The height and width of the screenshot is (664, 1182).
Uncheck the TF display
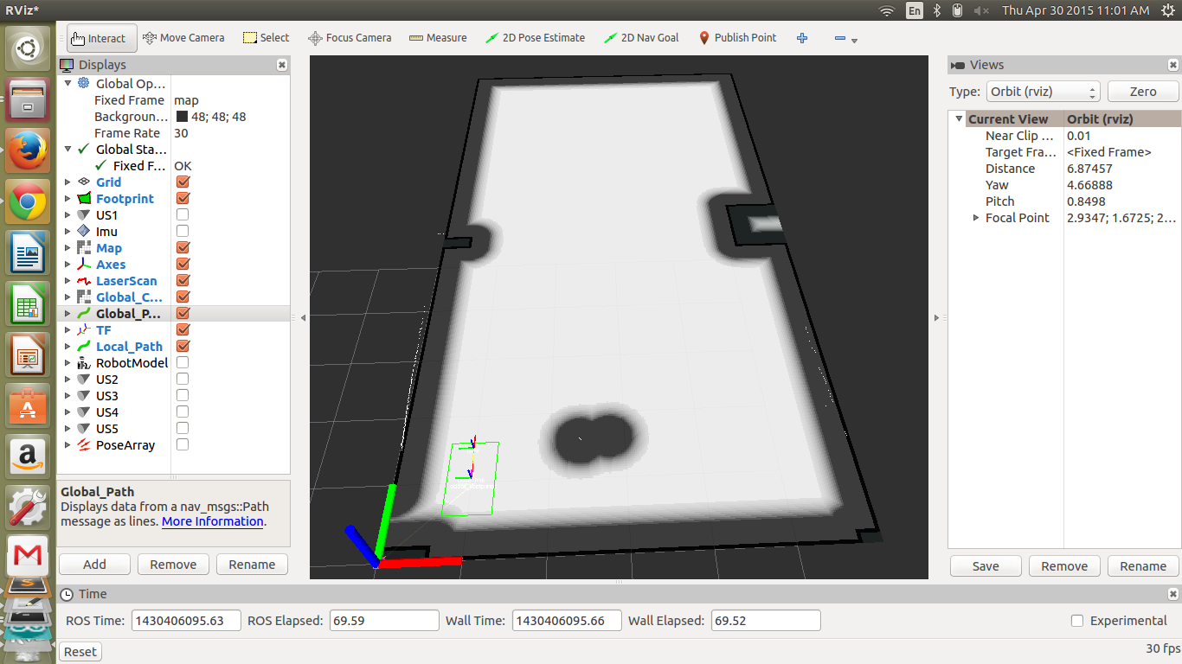(x=183, y=329)
